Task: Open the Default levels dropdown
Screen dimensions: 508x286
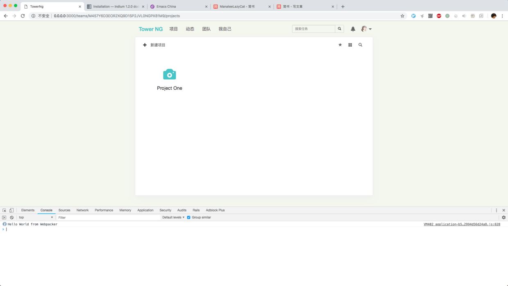Action: tap(173, 217)
